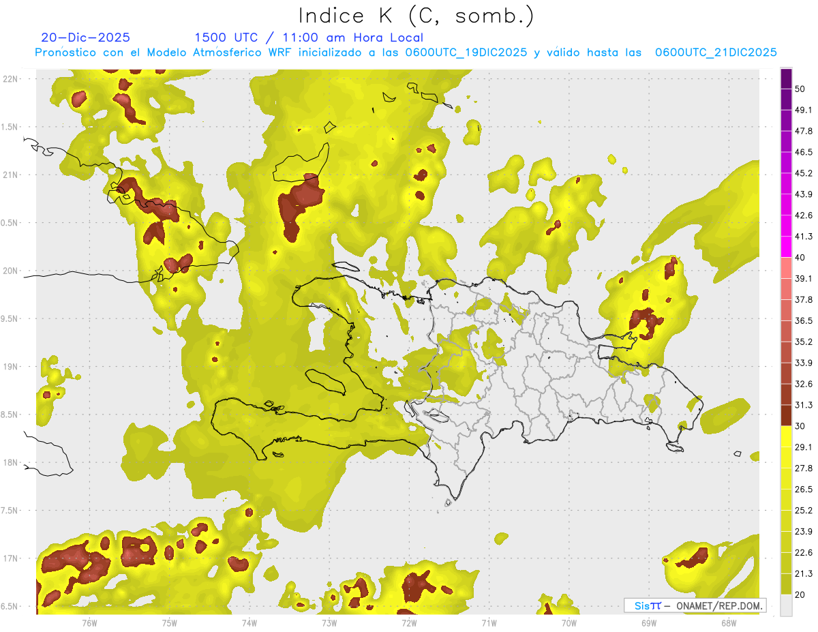Click the legend value "47.8"

tap(804, 131)
